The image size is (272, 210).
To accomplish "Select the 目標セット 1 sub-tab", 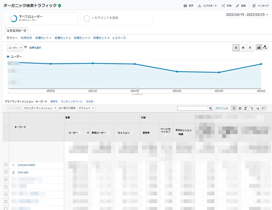I will pos(43,38).
